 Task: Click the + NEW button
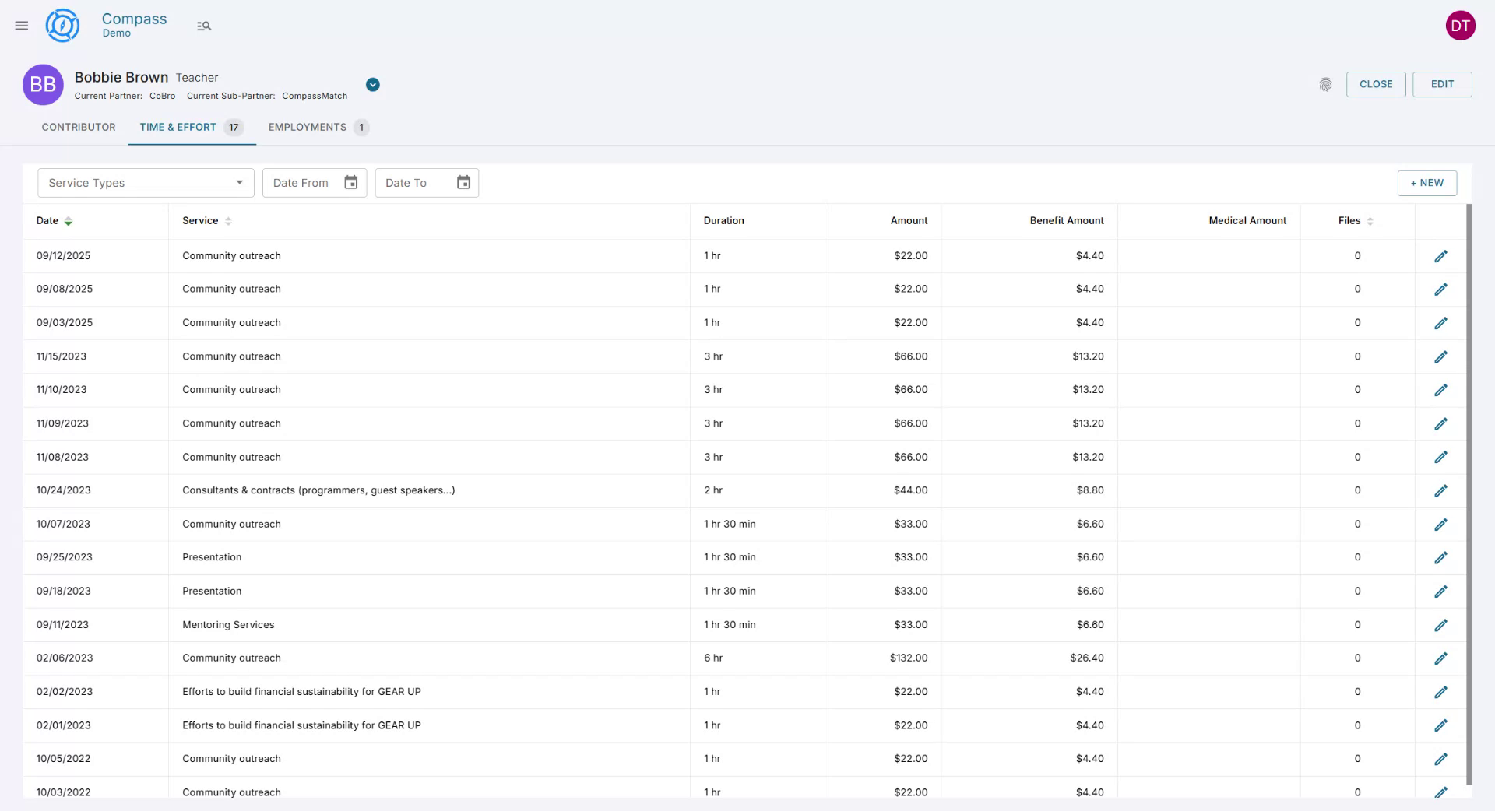click(x=1427, y=183)
